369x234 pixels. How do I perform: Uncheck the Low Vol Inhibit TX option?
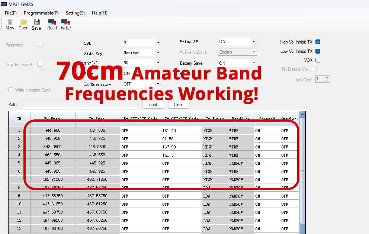(x=318, y=51)
